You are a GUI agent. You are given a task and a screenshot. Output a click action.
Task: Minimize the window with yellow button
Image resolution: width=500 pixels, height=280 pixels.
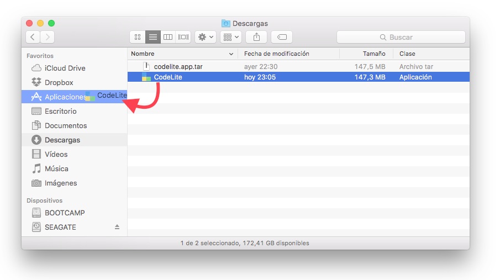[x=40, y=23]
